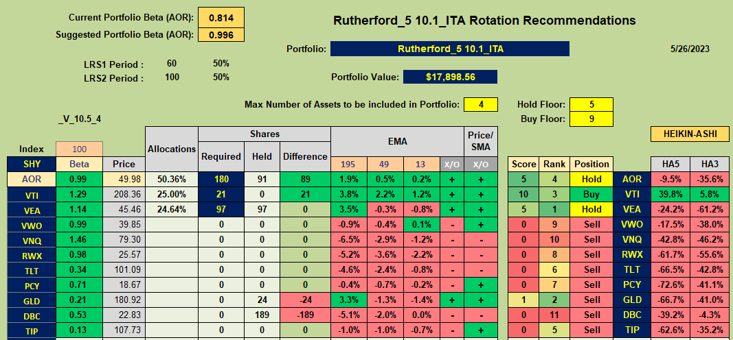Select VTI EMA 49 value 2.2%
This screenshot has height=340, width=733.
click(x=385, y=194)
